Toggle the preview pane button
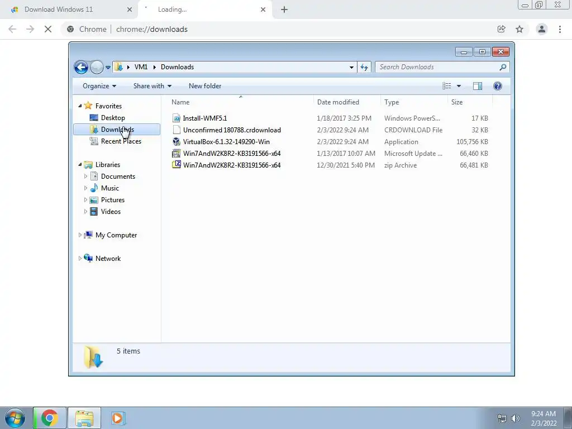Image resolution: width=572 pixels, height=429 pixels. click(478, 86)
